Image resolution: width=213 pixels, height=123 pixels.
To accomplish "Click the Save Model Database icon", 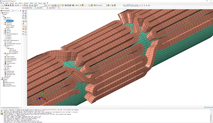I will pos(6,5).
